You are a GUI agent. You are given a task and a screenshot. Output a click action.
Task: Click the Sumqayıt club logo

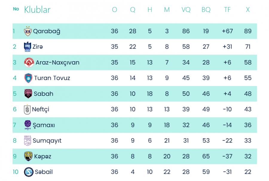[27, 141]
